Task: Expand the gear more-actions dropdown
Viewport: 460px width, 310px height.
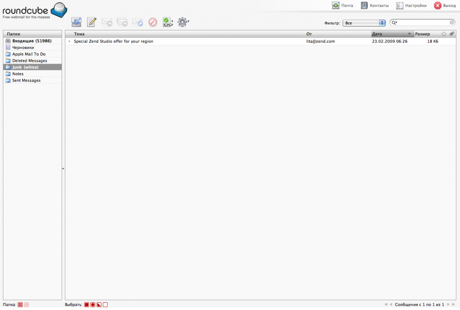Action: (183, 22)
